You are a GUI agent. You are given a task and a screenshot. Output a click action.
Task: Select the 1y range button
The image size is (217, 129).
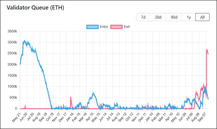click(189, 17)
